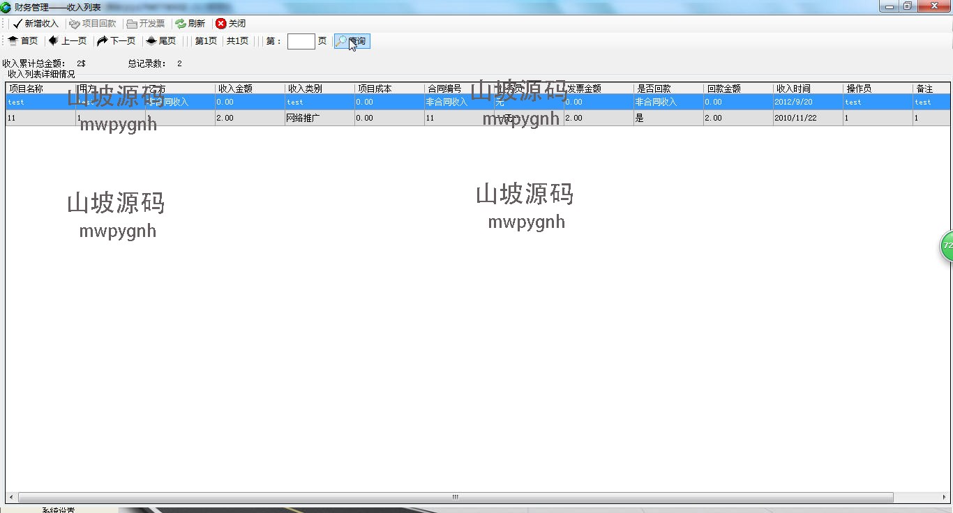
Task: Select the row with project name "test"
Action: pos(28,102)
